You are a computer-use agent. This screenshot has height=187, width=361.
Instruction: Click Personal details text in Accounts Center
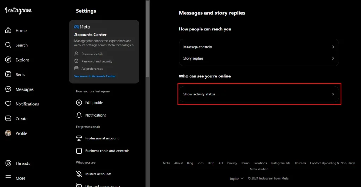click(92, 54)
